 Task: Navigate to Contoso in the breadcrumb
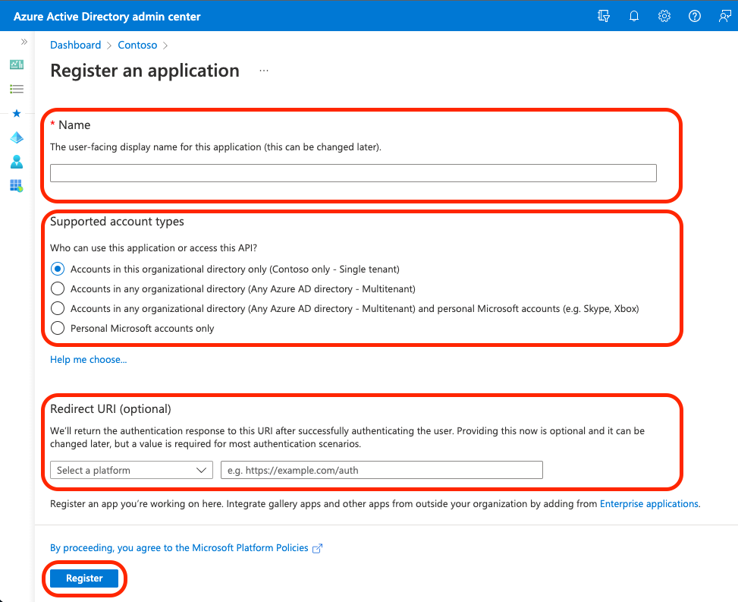(x=137, y=45)
